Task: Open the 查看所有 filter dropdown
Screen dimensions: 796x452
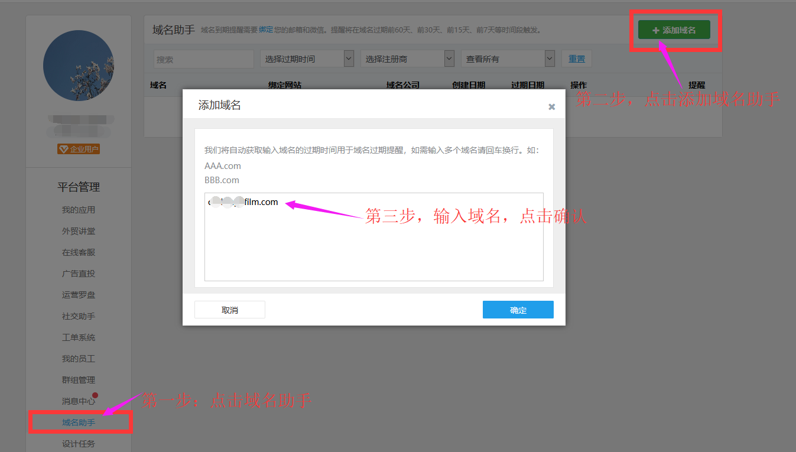Action: (x=509, y=59)
